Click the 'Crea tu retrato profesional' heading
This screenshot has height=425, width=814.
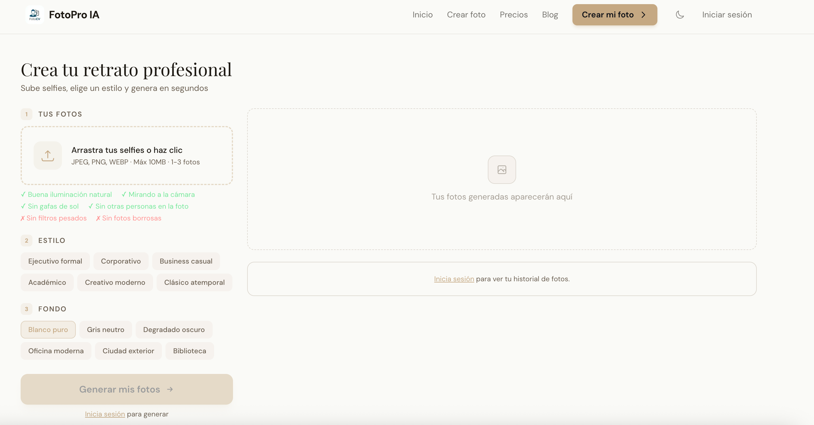tap(127, 70)
